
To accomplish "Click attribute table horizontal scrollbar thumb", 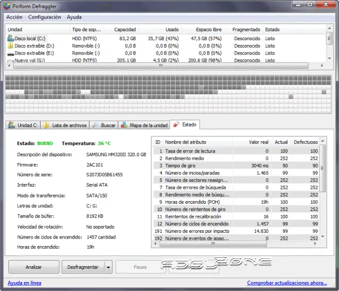I will 213,244.
